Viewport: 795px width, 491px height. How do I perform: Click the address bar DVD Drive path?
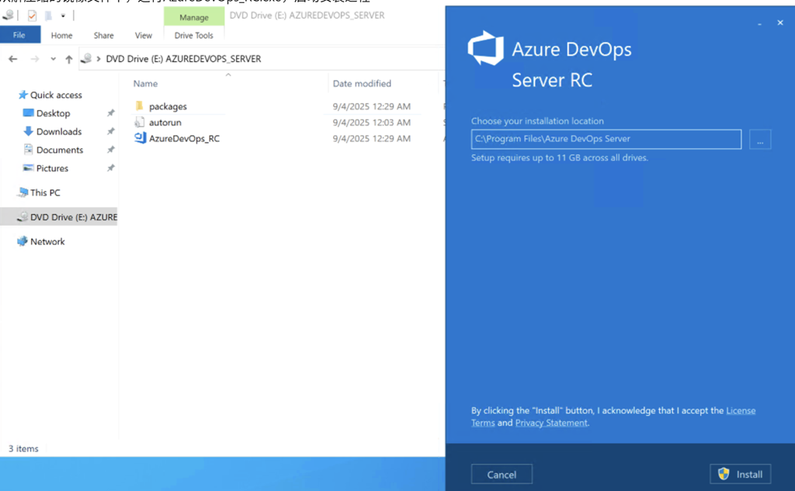[183, 59]
